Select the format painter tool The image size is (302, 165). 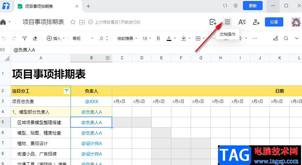tap(25, 38)
